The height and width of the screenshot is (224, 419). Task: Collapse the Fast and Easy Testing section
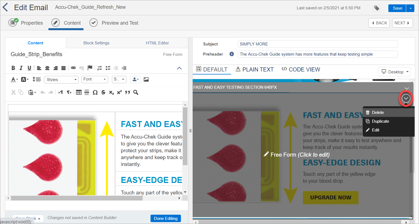tap(407, 88)
